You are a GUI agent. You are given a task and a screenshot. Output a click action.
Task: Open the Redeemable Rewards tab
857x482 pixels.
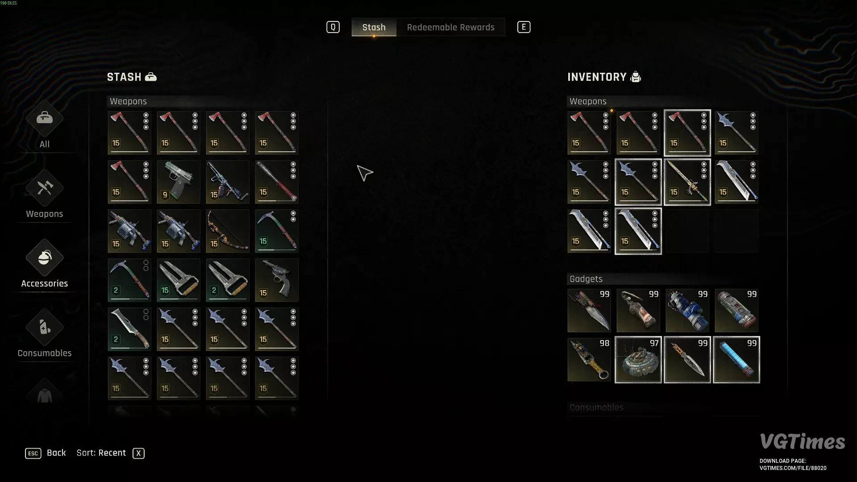pos(451,27)
